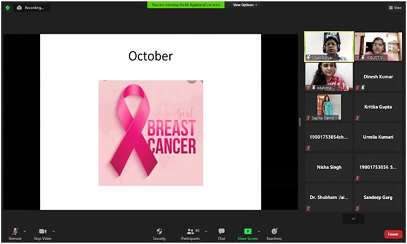
Task: Open the Chat panel
Action: click(x=221, y=233)
